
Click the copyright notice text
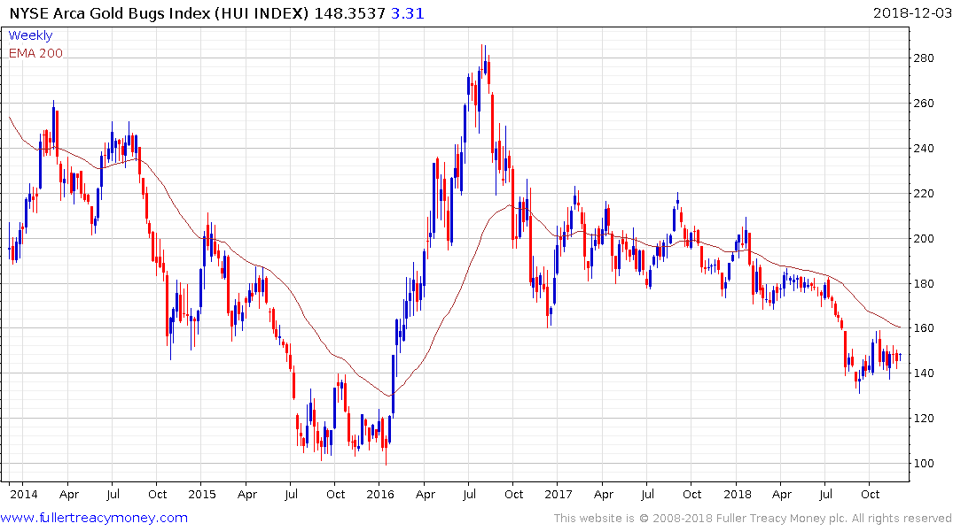(x=753, y=519)
